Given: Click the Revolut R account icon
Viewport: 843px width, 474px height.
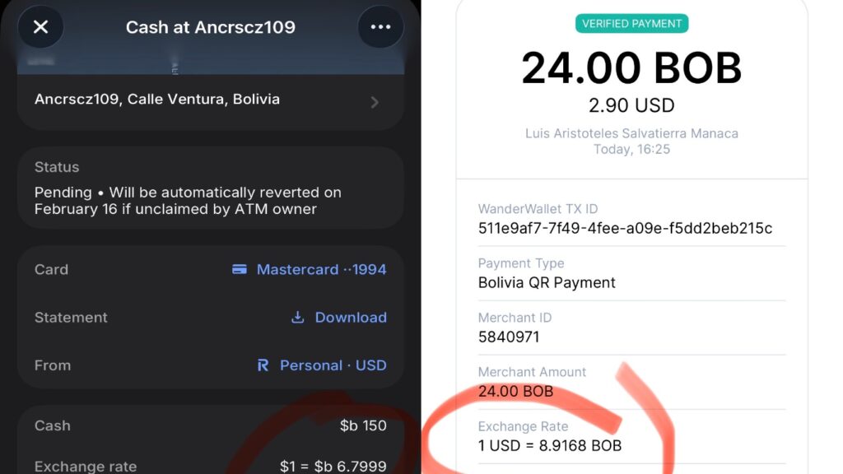Looking at the screenshot, I should tap(263, 365).
